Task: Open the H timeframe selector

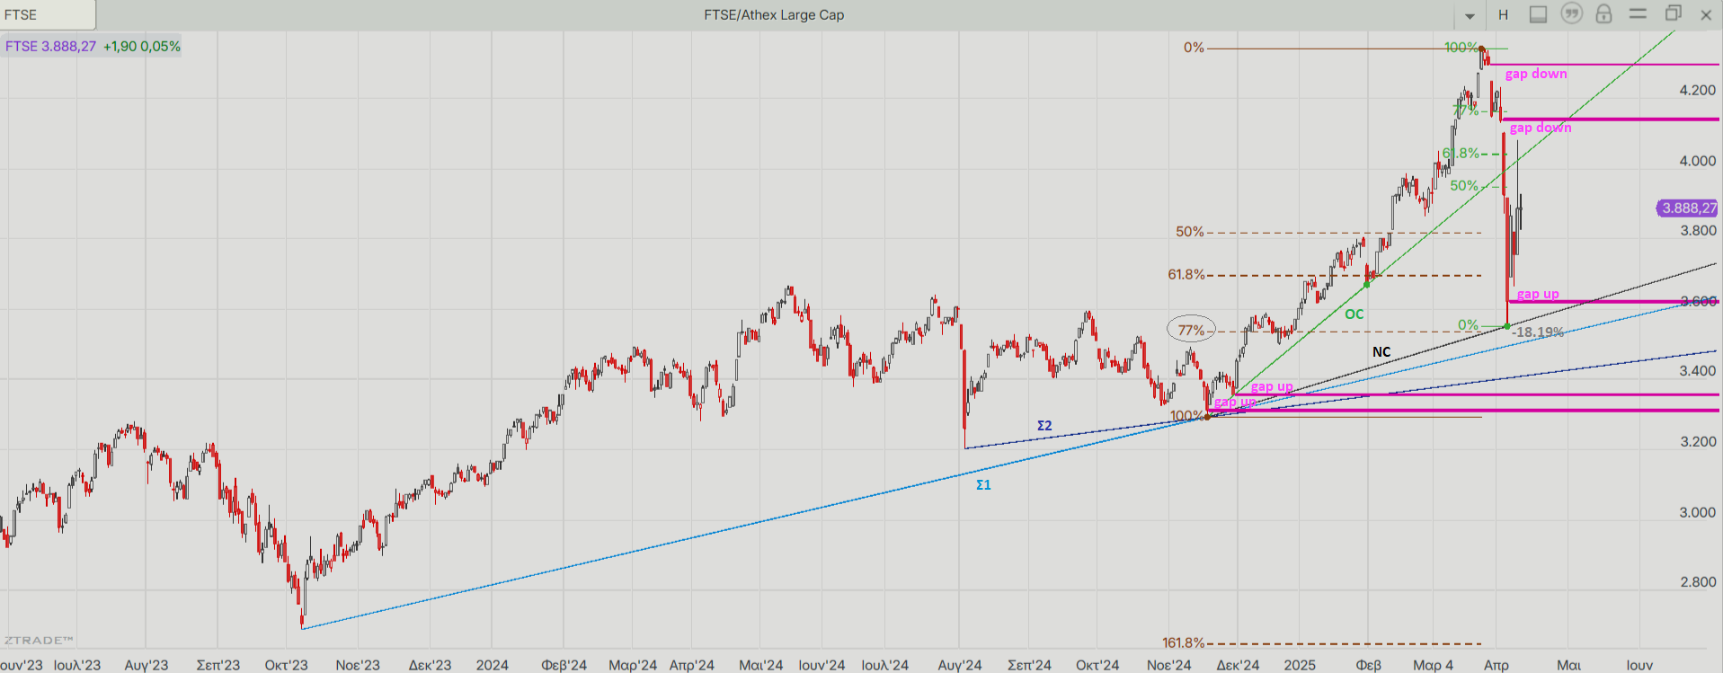Action: (1503, 14)
